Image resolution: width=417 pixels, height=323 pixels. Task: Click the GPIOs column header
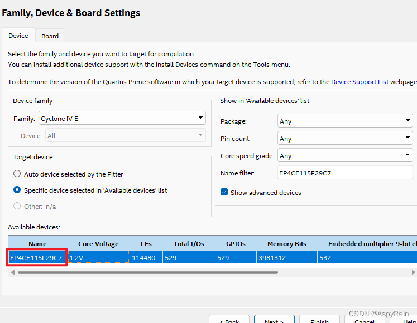coord(236,244)
